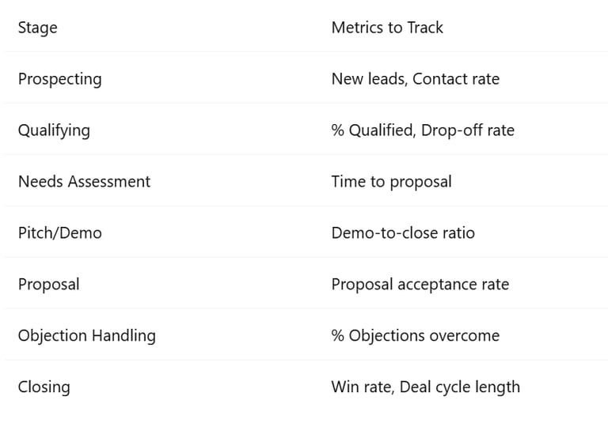The height and width of the screenshot is (423, 608).
Task: Click the % Qualified, Drop-off rate cell
Action: (x=423, y=130)
